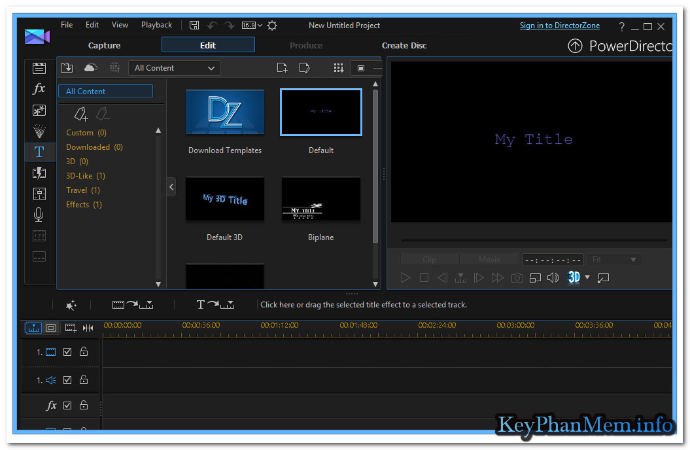Open the PiP Objects Room icon
Image resolution: width=690 pixels, height=450 pixels.
[39, 110]
